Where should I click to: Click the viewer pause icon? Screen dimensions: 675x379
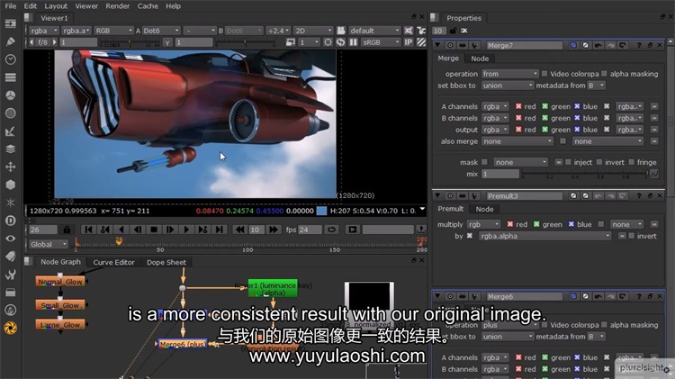coord(353,42)
